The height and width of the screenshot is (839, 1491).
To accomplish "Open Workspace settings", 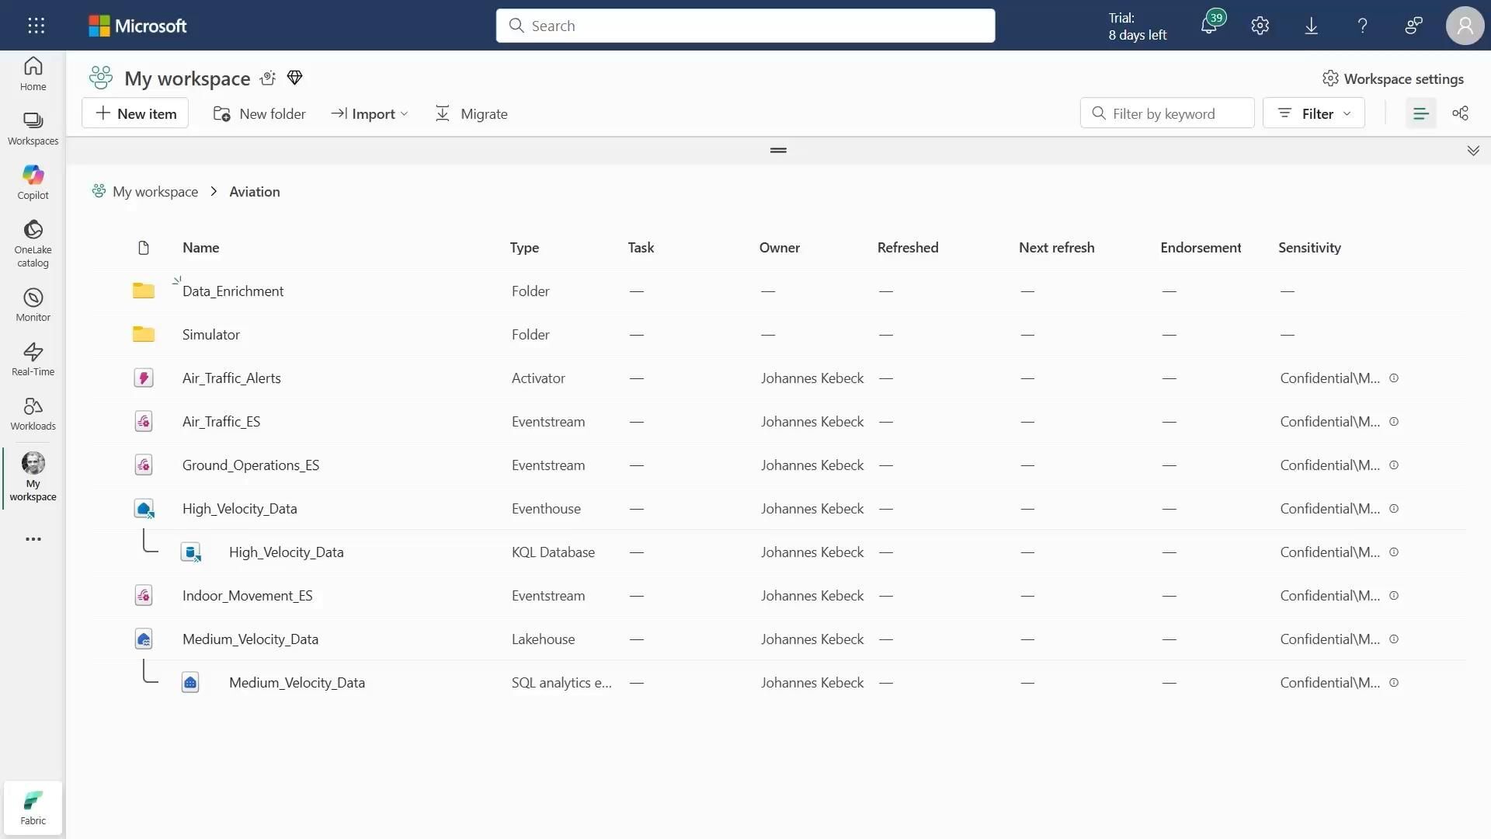I will 1393,78.
